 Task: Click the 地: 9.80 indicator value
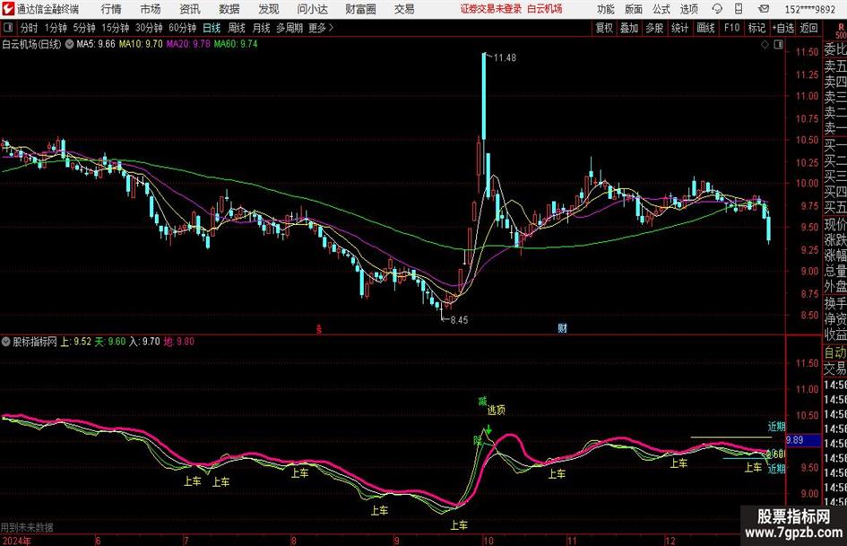pyautogui.click(x=178, y=342)
